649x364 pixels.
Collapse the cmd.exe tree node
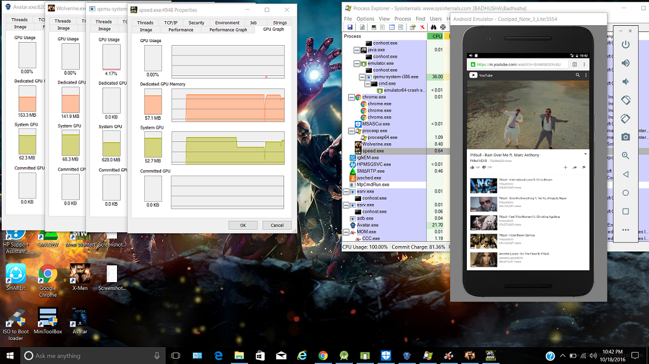click(367, 84)
